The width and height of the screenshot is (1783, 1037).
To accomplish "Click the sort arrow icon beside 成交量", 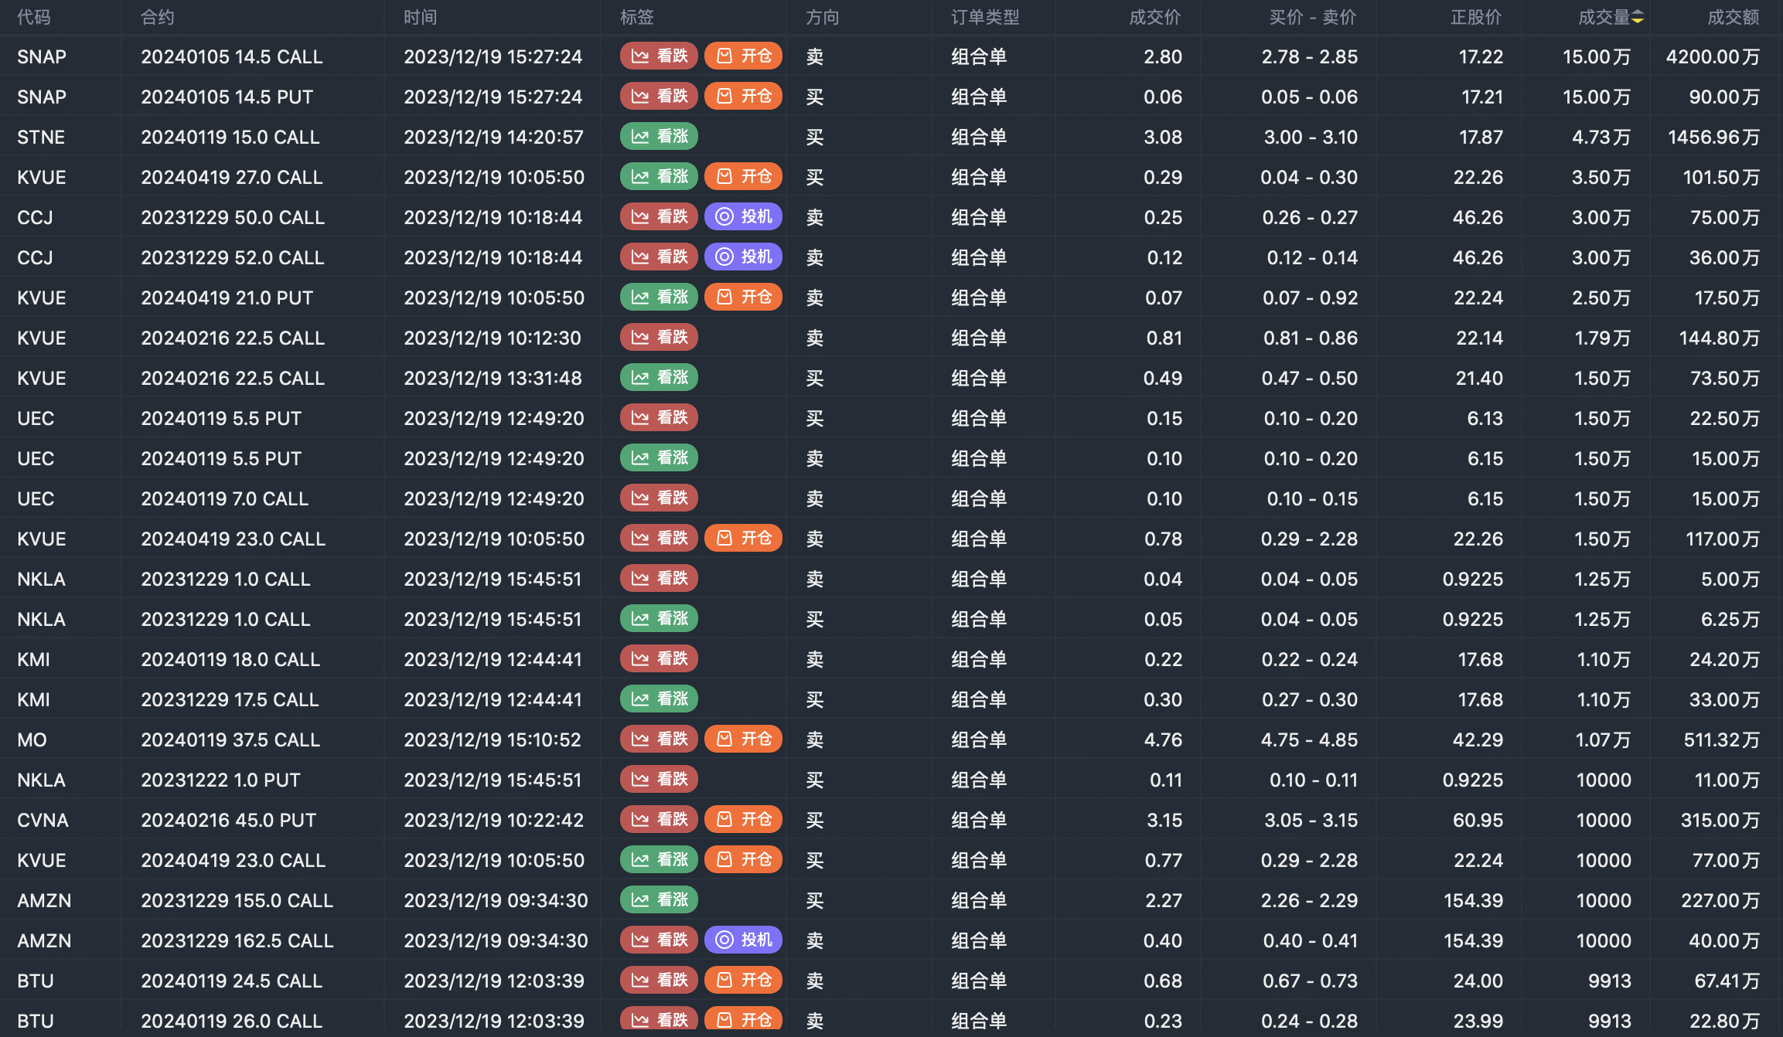I will coord(1638,17).
